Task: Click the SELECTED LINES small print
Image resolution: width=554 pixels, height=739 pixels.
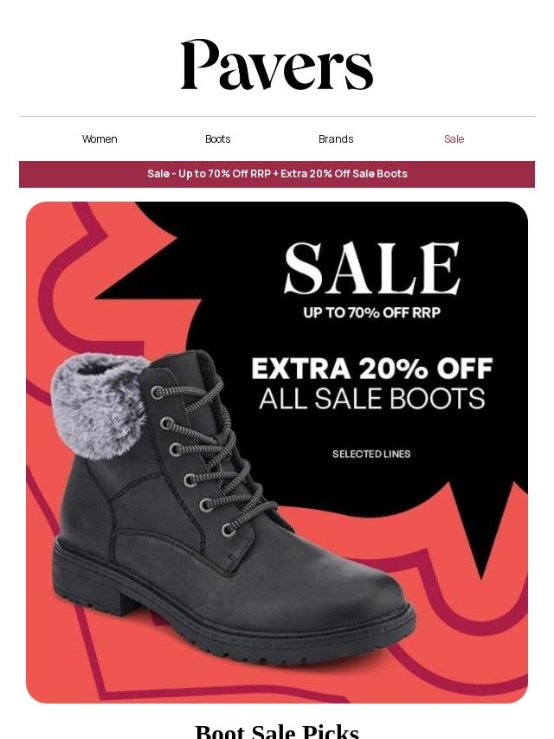Action: 371,453
